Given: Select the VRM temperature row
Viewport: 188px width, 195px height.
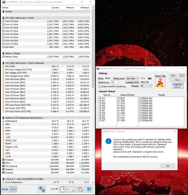Looking at the screenshot, I should pos(46,124).
